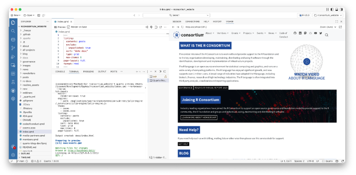Click the Governance link button
Viewport: 356px width, 175px height.
click(185, 88)
